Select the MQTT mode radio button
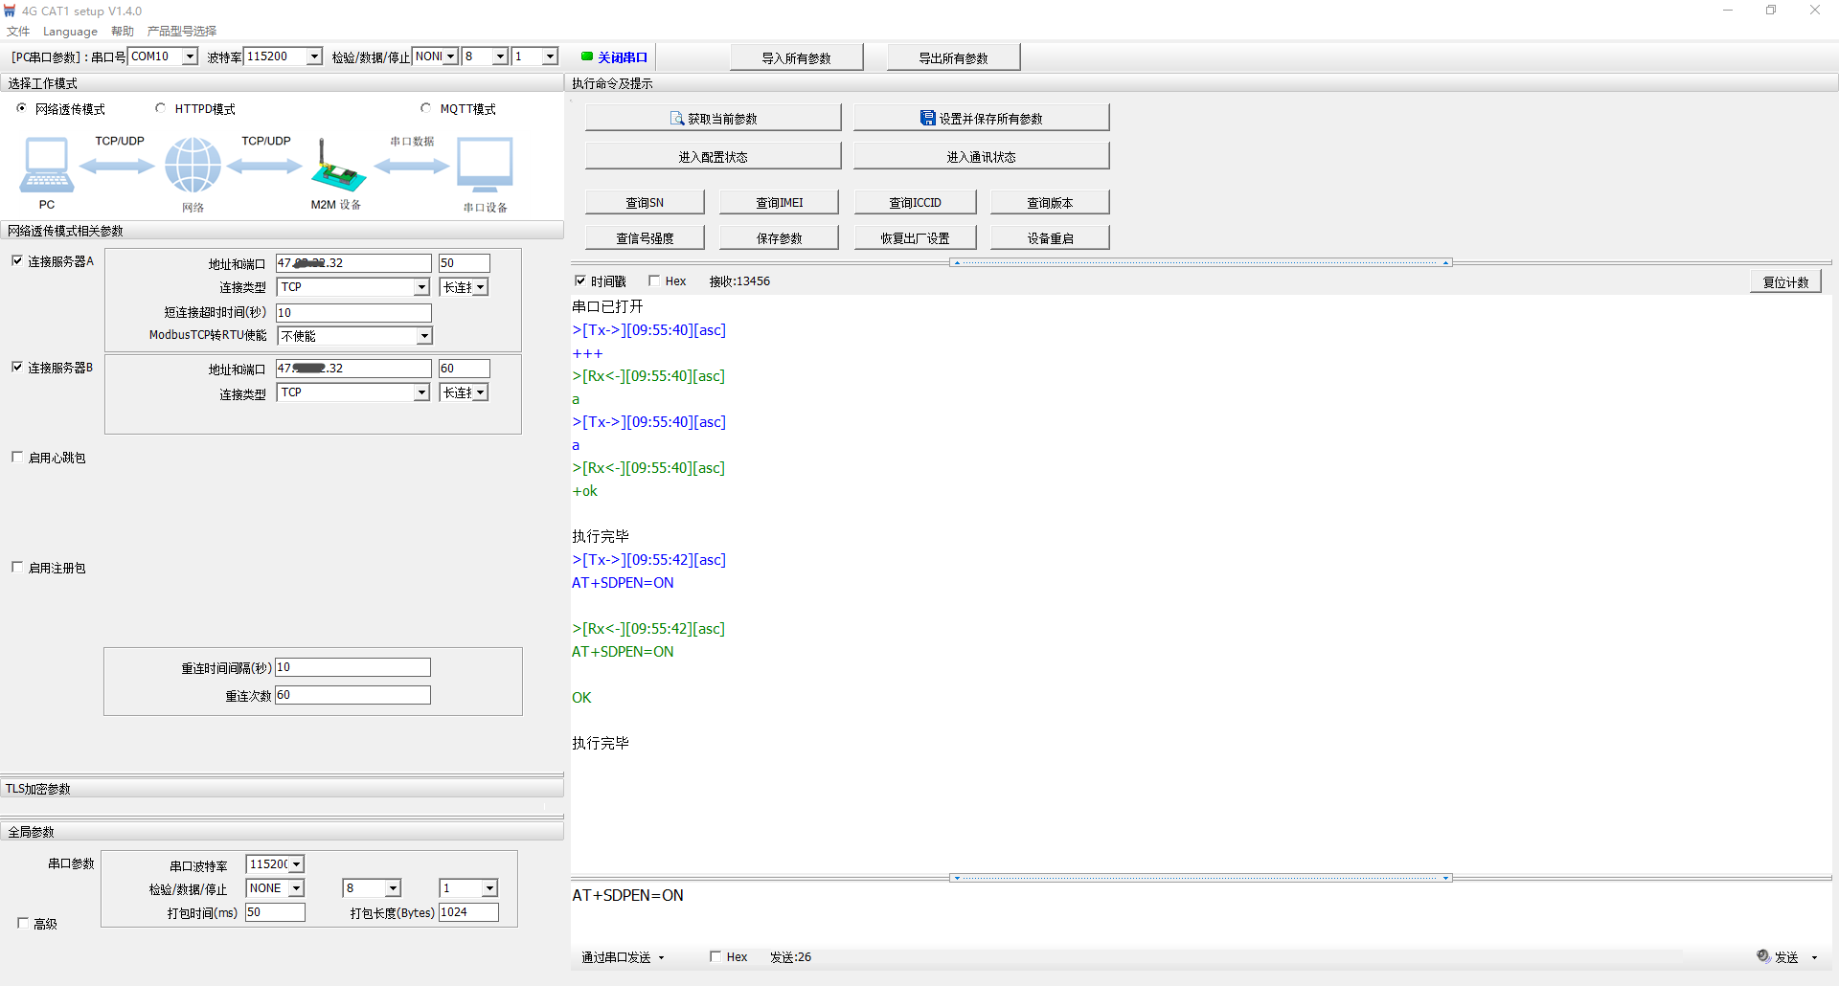This screenshot has height=986, width=1839. (426, 108)
